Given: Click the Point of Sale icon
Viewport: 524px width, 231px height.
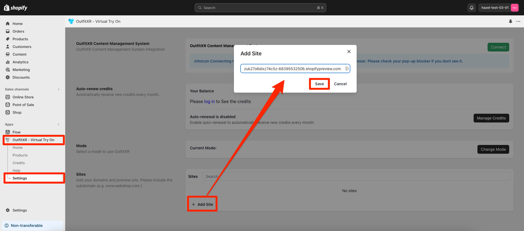Looking at the screenshot, I should point(8,105).
